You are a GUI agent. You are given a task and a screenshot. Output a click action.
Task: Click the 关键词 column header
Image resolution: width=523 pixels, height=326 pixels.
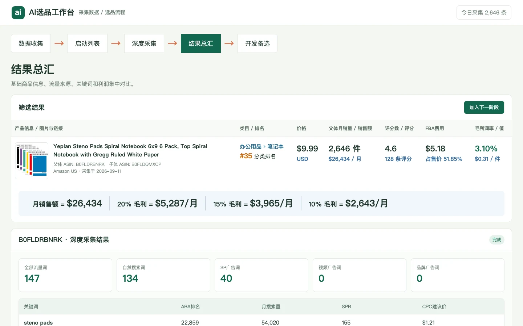31,306
